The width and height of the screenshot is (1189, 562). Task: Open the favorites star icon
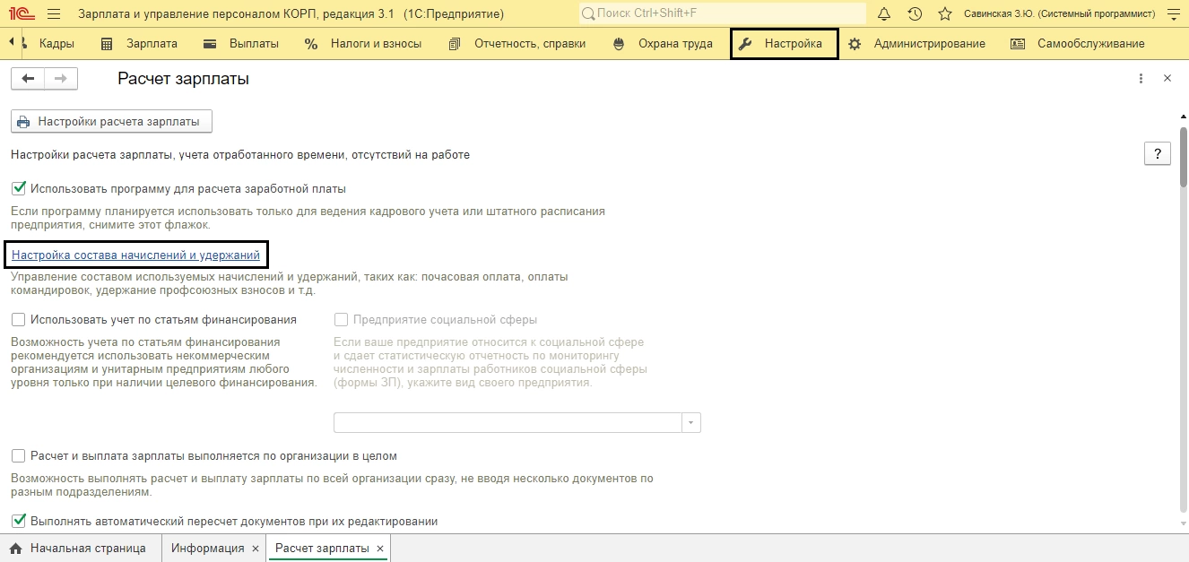(945, 14)
